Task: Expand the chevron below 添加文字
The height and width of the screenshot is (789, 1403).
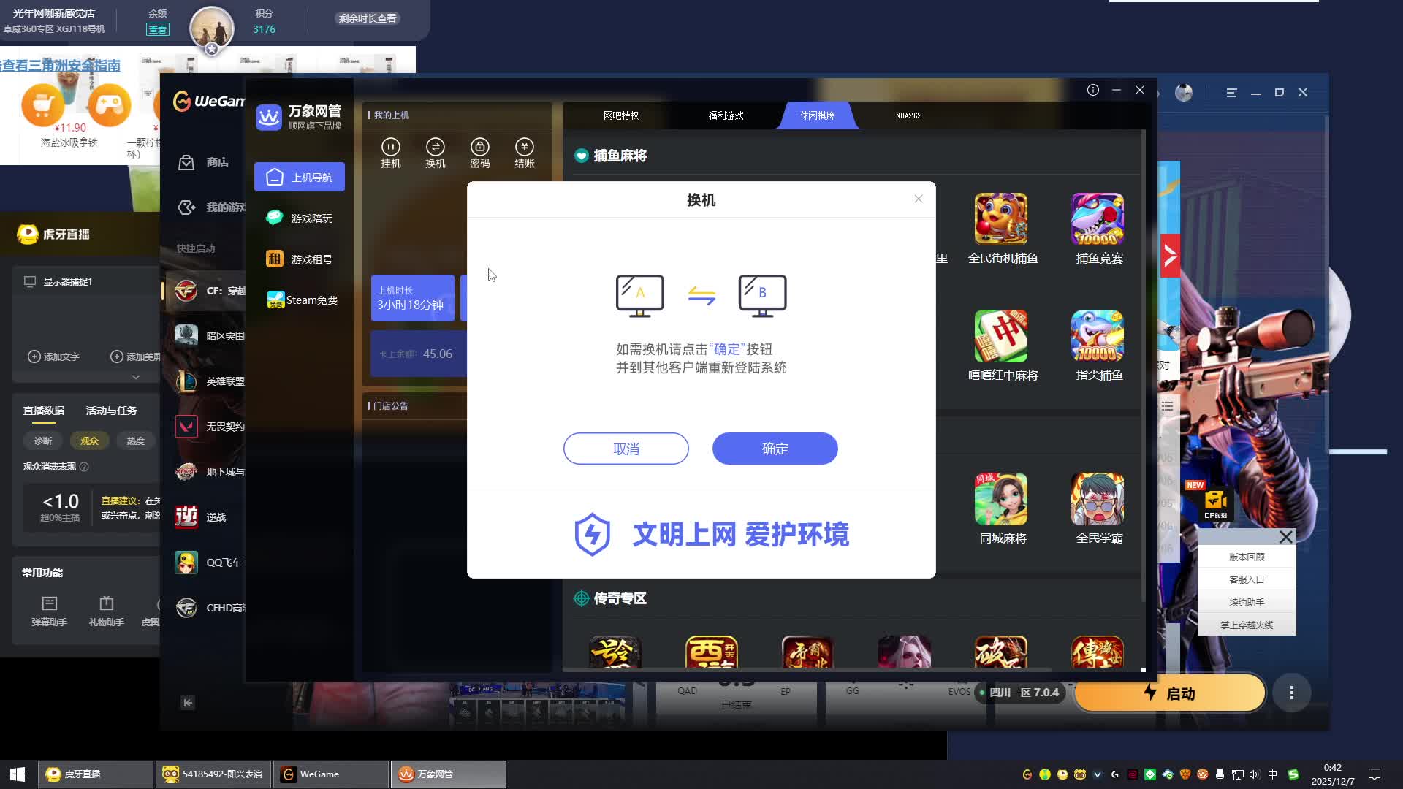Action: click(x=135, y=377)
